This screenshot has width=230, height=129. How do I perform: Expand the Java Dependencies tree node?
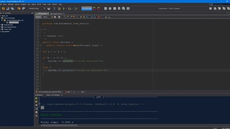0,27
